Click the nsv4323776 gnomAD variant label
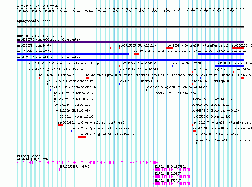The height and width of the screenshot is (187, 252). pyautogui.click(x=48, y=39)
